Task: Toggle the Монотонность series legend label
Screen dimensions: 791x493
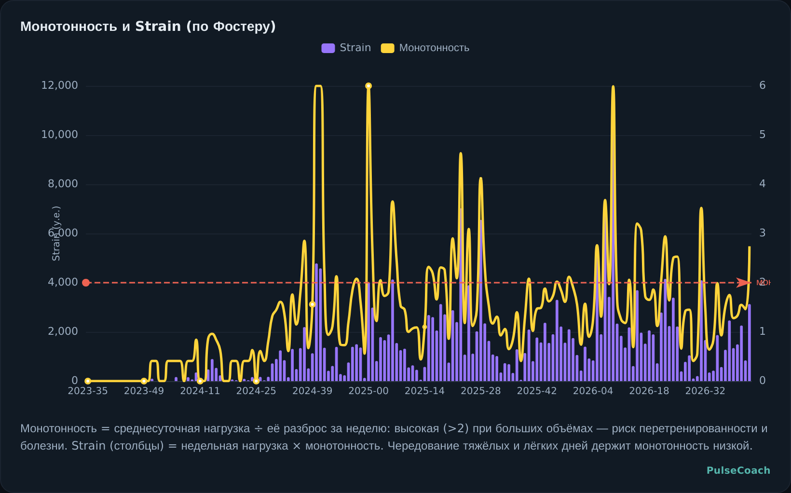Action: coord(434,48)
